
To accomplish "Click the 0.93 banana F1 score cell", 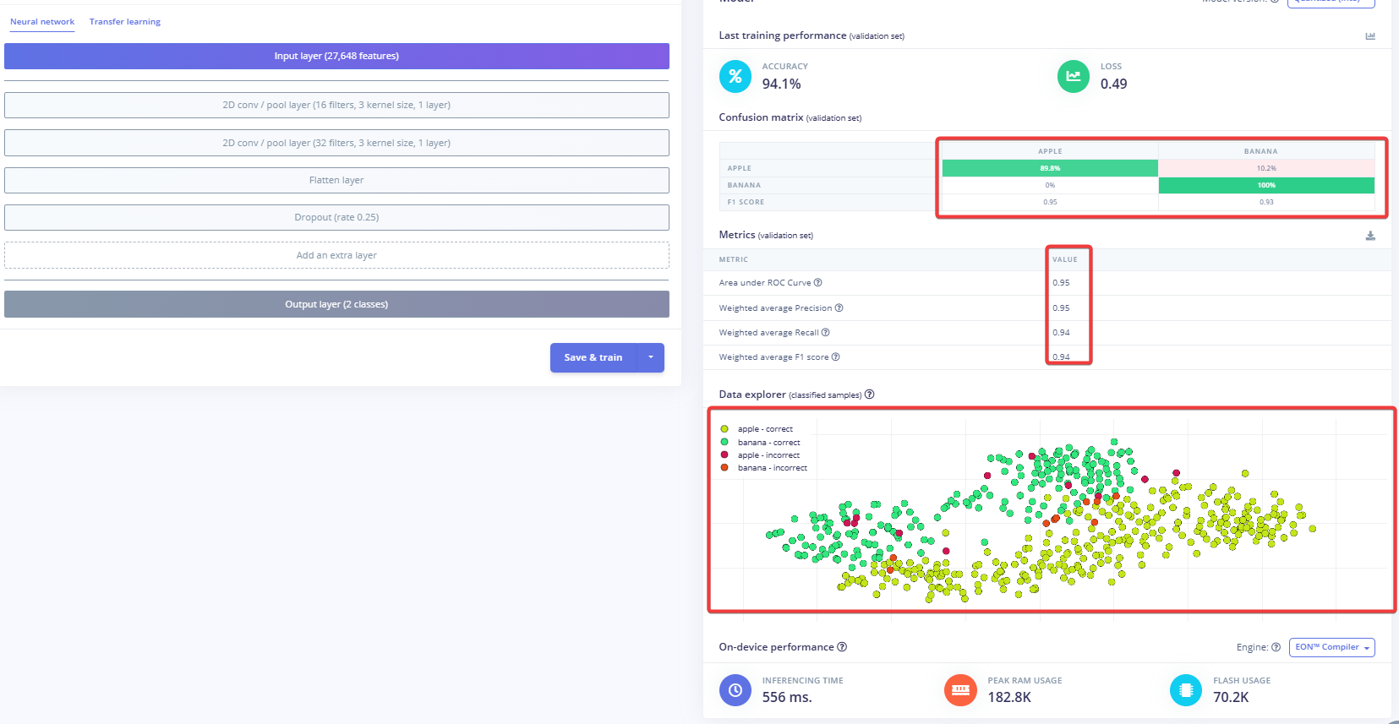I will pyautogui.click(x=1266, y=202).
